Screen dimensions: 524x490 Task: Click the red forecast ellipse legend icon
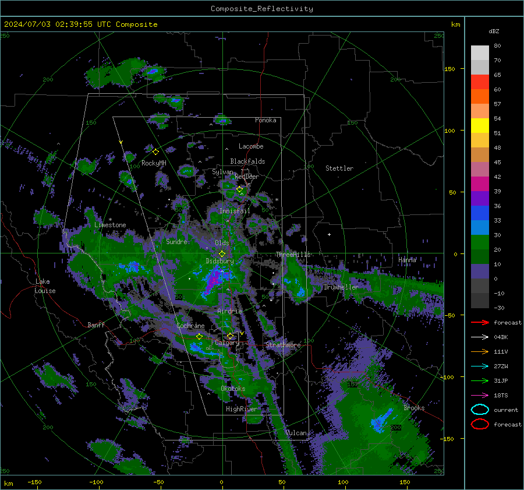[x=480, y=424]
